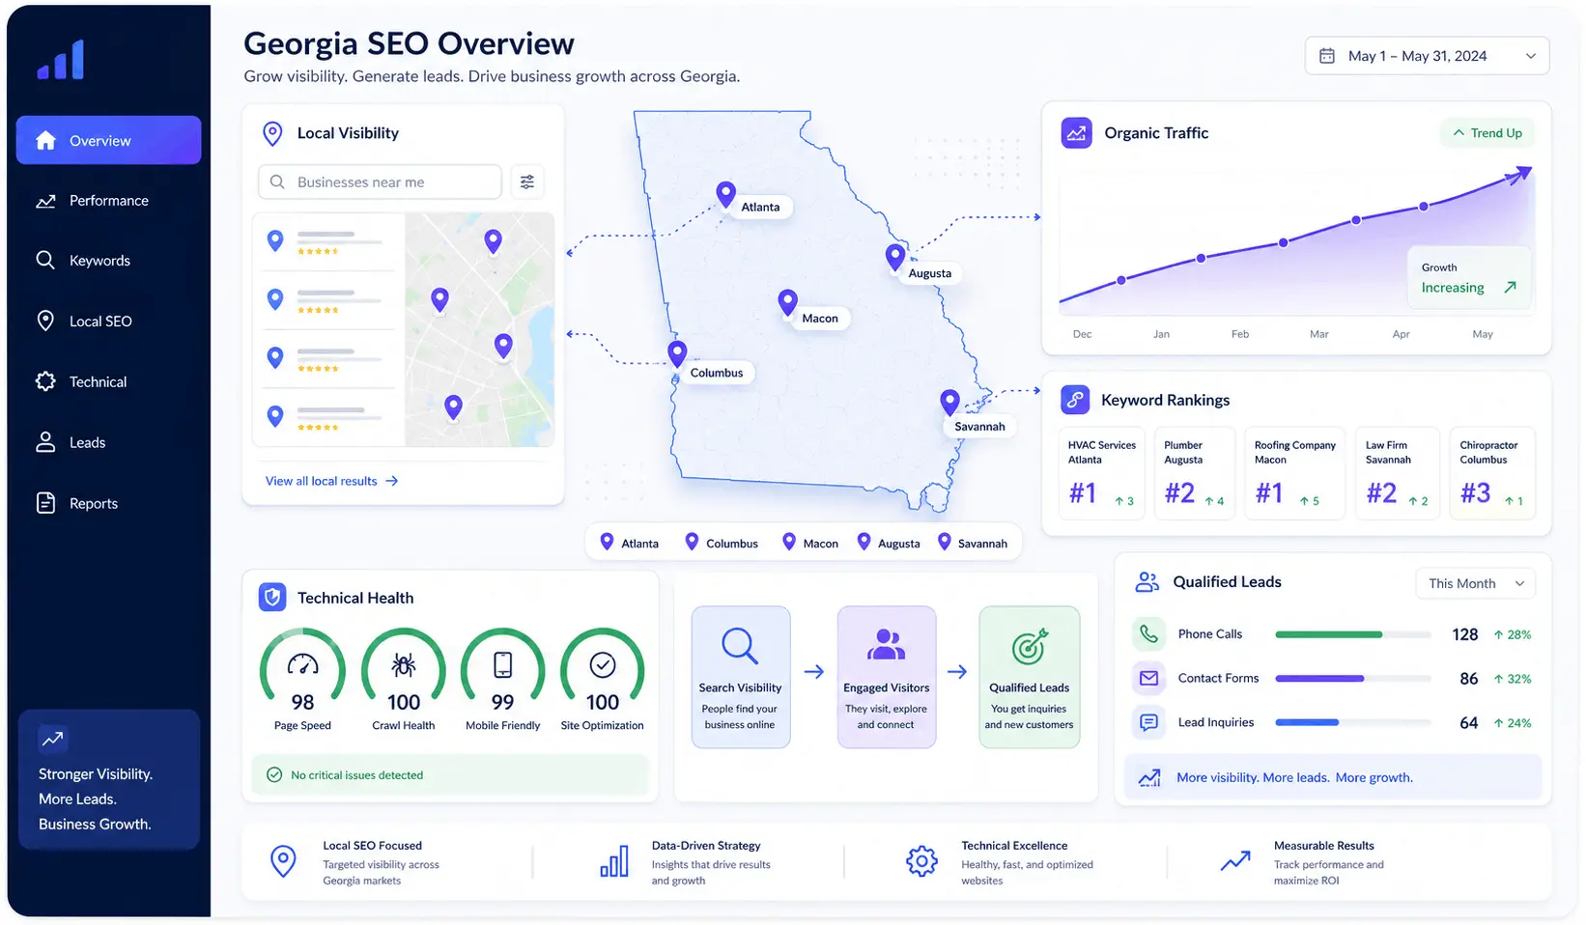Click the Savannah chip in the map legend

click(973, 543)
